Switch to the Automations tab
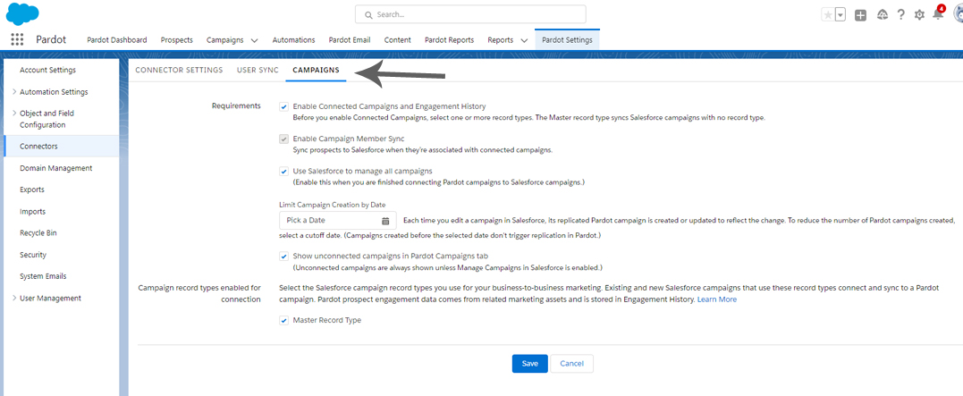This screenshot has height=396, width=963. coord(293,40)
